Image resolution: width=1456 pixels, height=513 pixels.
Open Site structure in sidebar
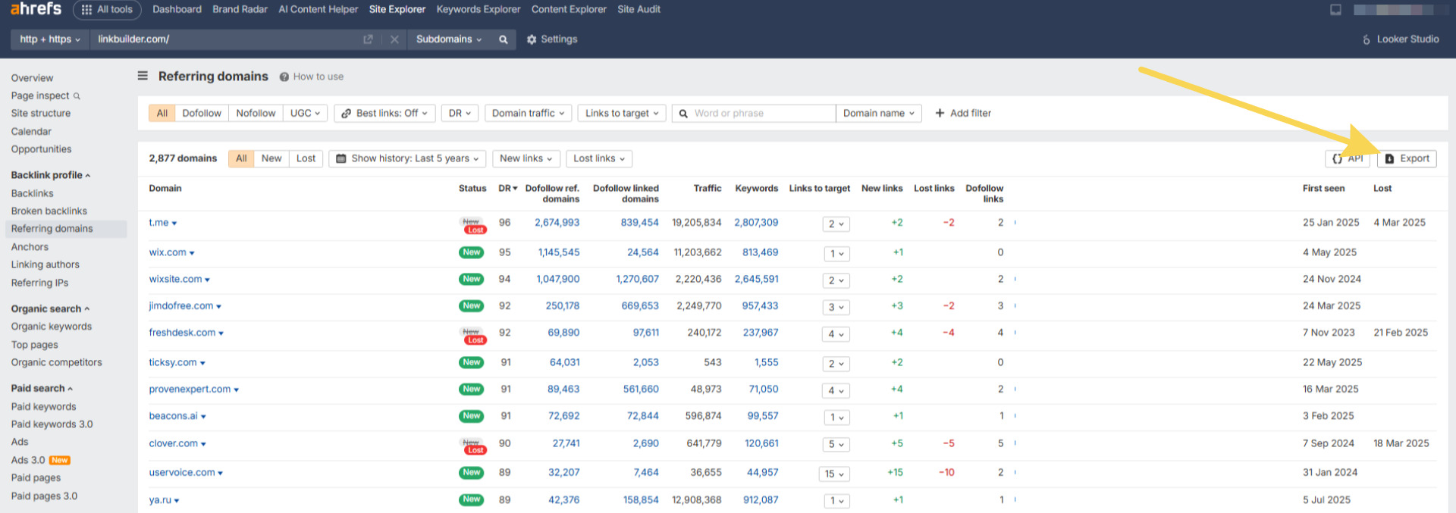[x=40, y=114]
